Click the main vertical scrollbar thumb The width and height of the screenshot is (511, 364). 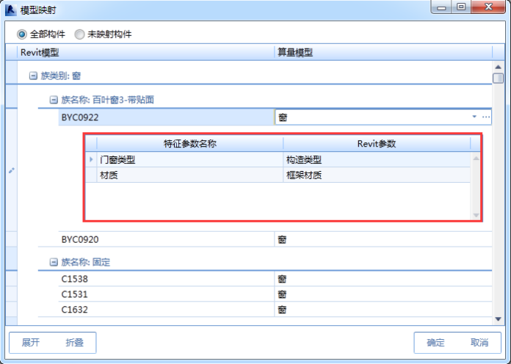click(498, 79)
